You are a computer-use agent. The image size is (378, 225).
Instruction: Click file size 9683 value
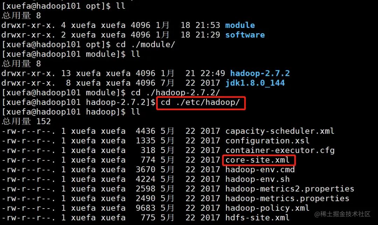[x=145, y=208]
